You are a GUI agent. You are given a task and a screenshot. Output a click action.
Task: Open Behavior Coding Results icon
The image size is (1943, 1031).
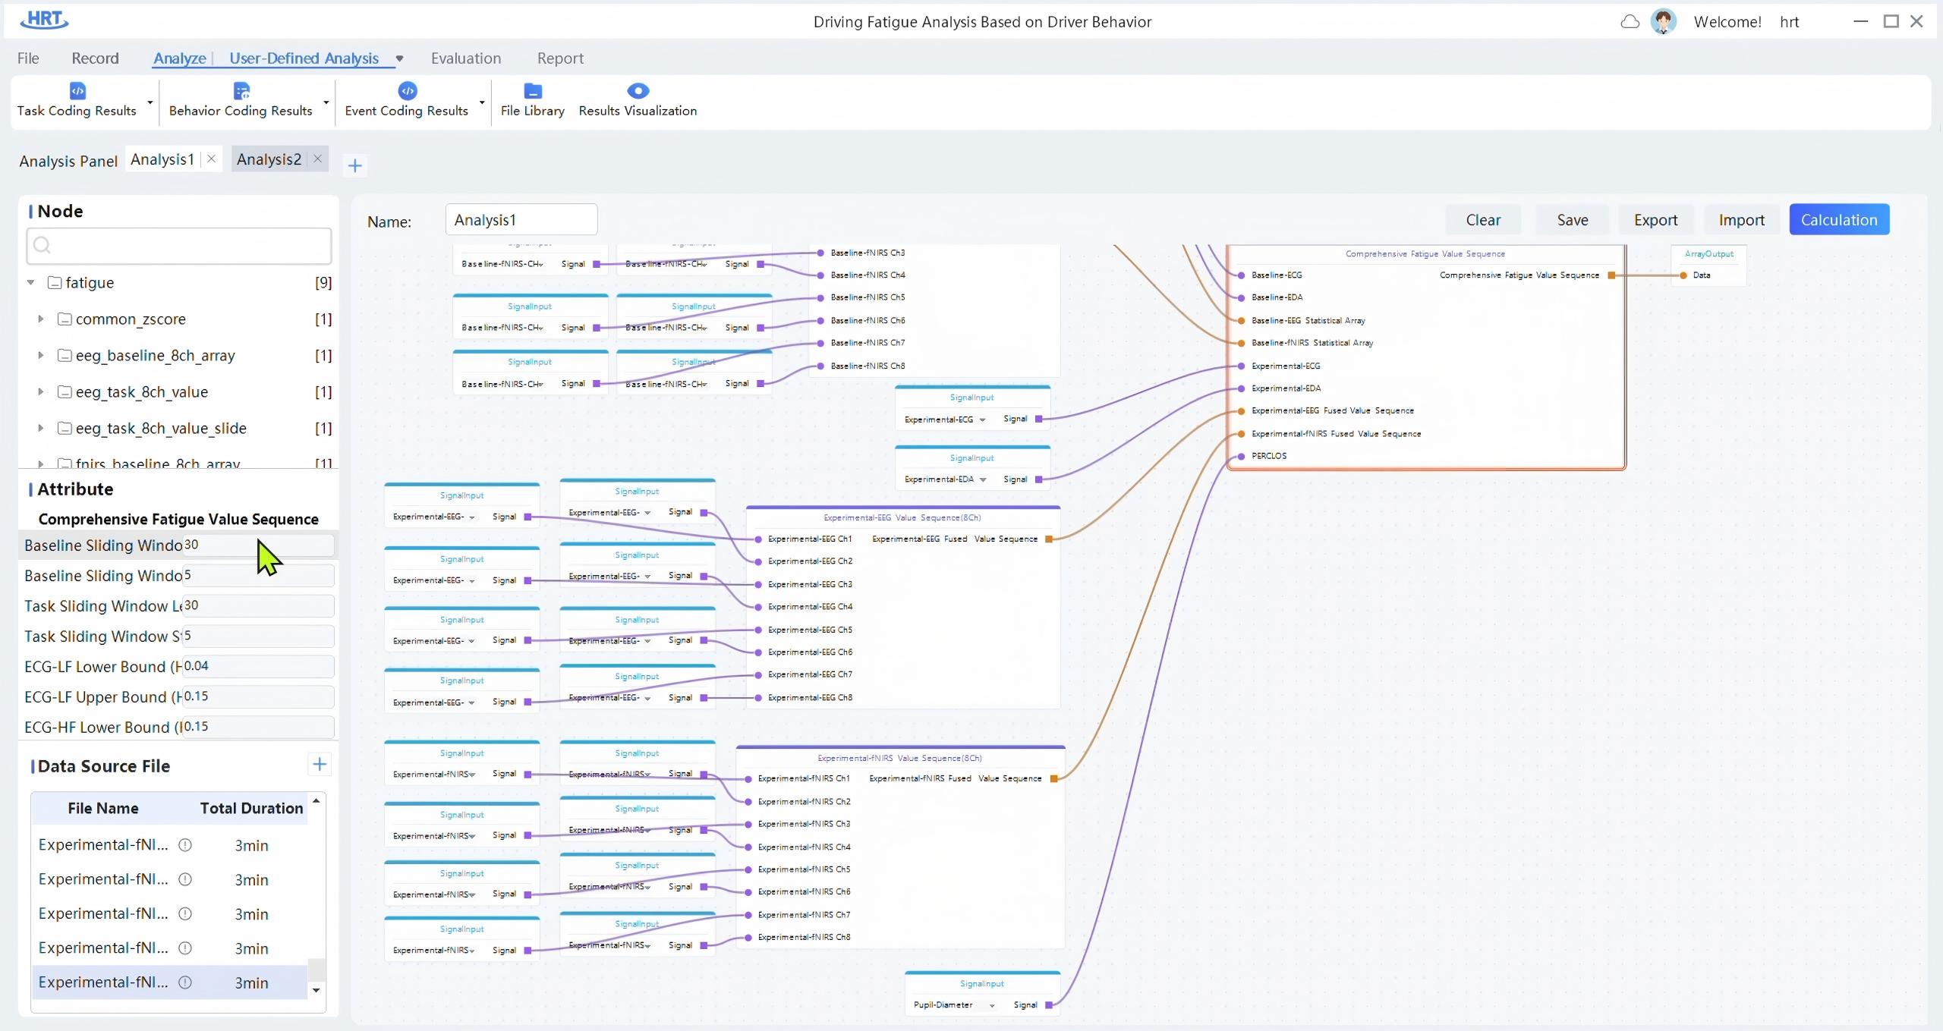pos(241,90)
